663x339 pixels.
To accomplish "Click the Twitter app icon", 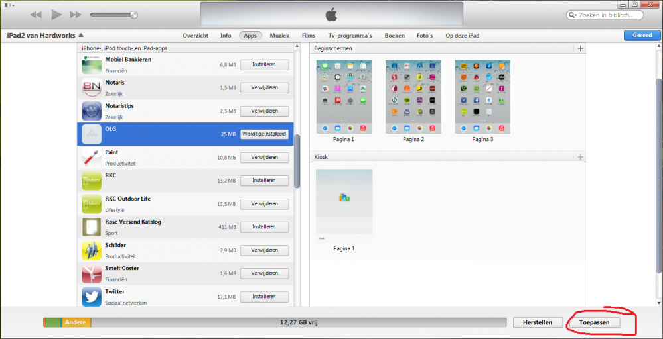I will coord(92,296).
